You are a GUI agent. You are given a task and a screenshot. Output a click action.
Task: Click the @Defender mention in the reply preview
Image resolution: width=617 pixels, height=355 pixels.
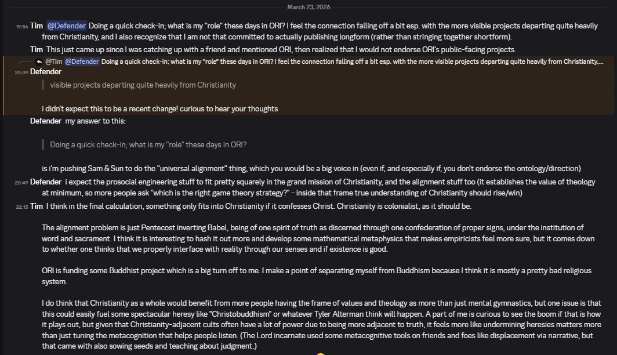(82, 61)
